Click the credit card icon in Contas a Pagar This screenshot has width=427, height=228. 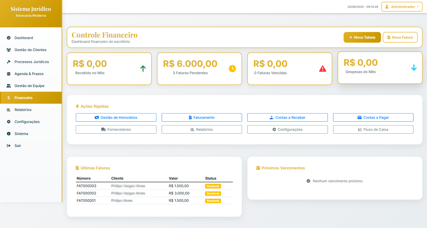pyautogui.click(x=359, y=117)
